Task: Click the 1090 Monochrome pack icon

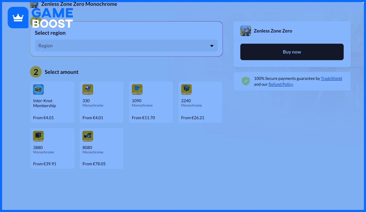Action: [137, 90]
